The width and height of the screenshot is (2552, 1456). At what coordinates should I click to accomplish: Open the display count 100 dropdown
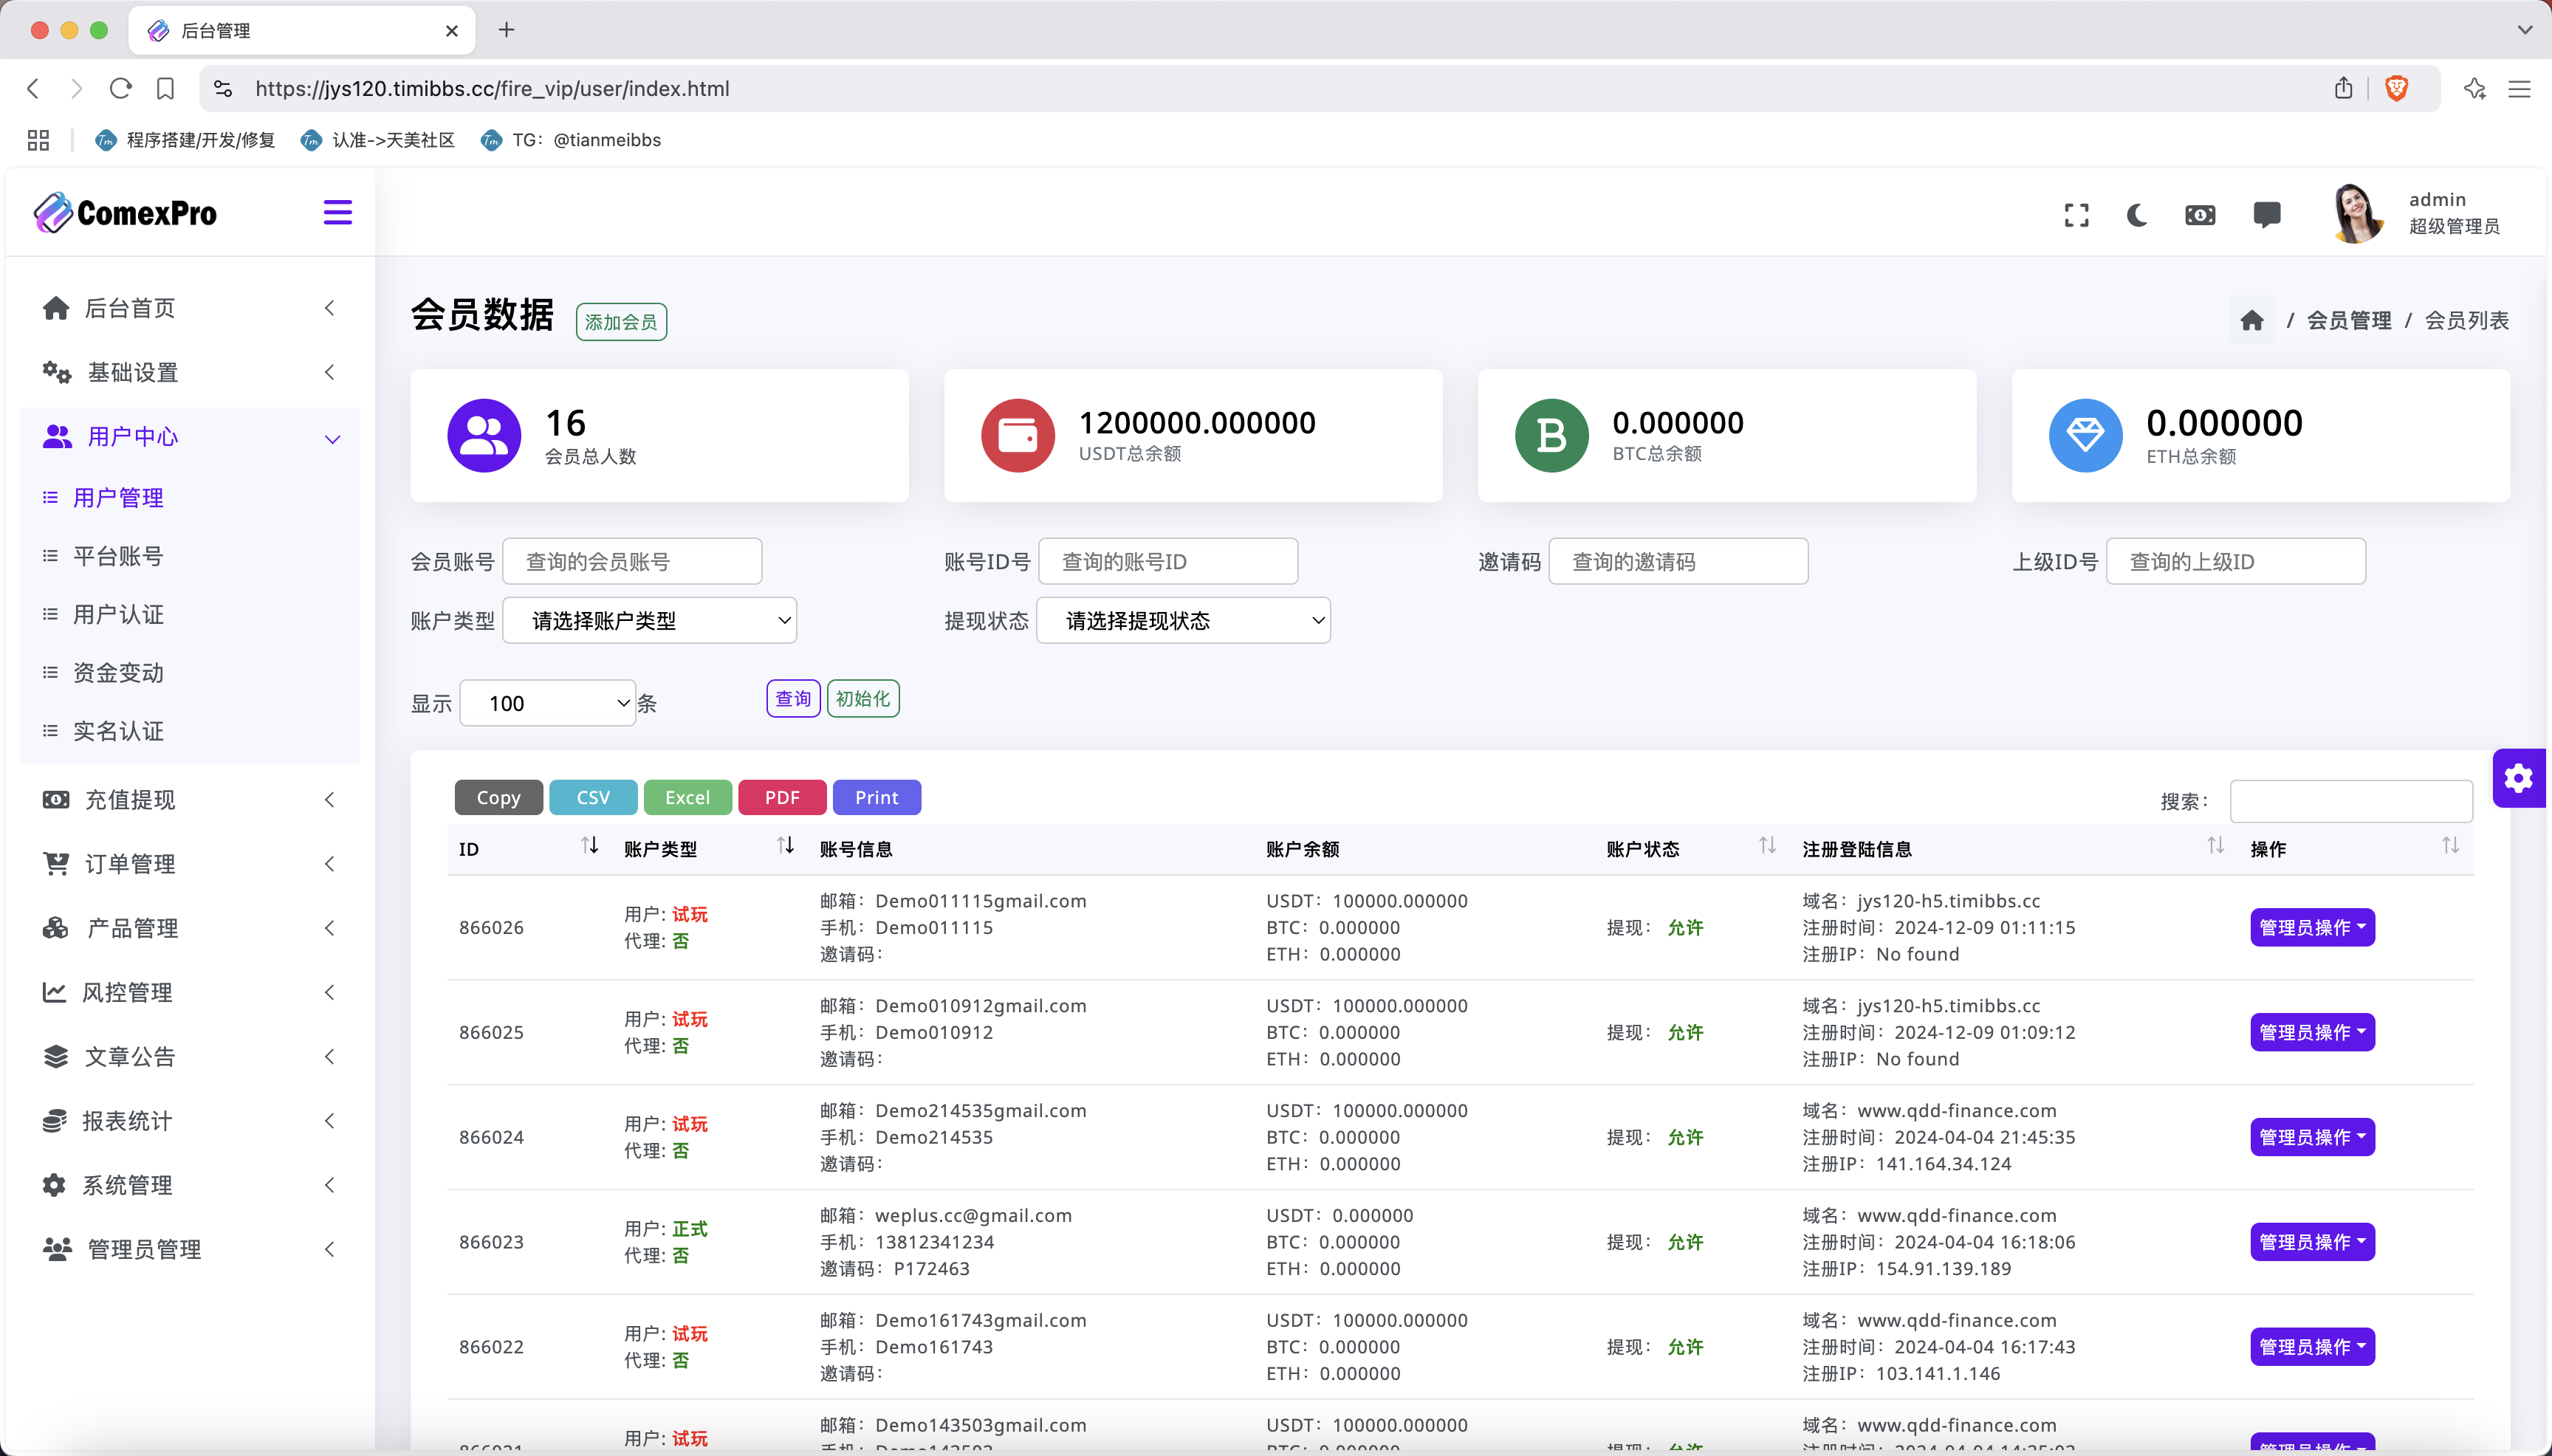point(547,703)
